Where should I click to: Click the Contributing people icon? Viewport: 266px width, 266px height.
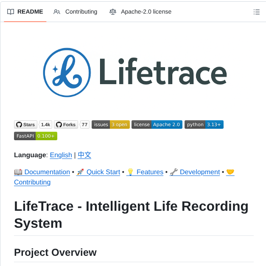57,12
